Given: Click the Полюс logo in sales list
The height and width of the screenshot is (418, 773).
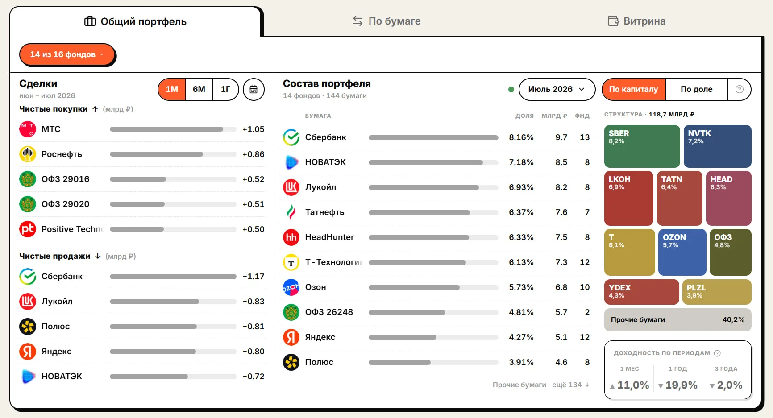Looking at the screenshot, I should [28, 327].
